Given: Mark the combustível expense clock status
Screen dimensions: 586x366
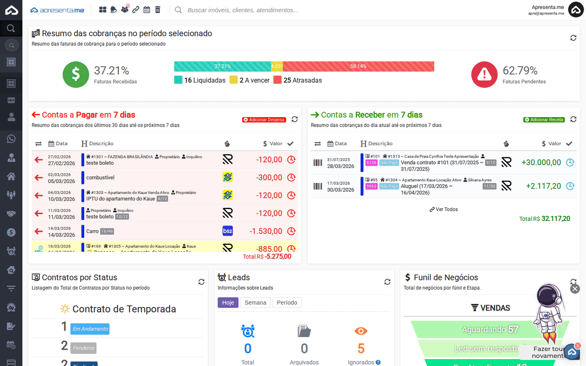Looking at the screenshot, I should pyautogui.click(x=291, y=178).
